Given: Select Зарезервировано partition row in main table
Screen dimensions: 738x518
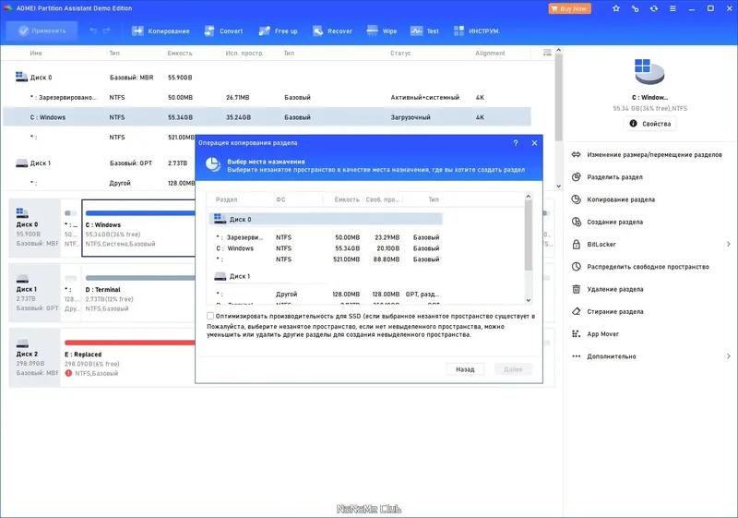Looking at the screenshot, I should tap(267, 98).
